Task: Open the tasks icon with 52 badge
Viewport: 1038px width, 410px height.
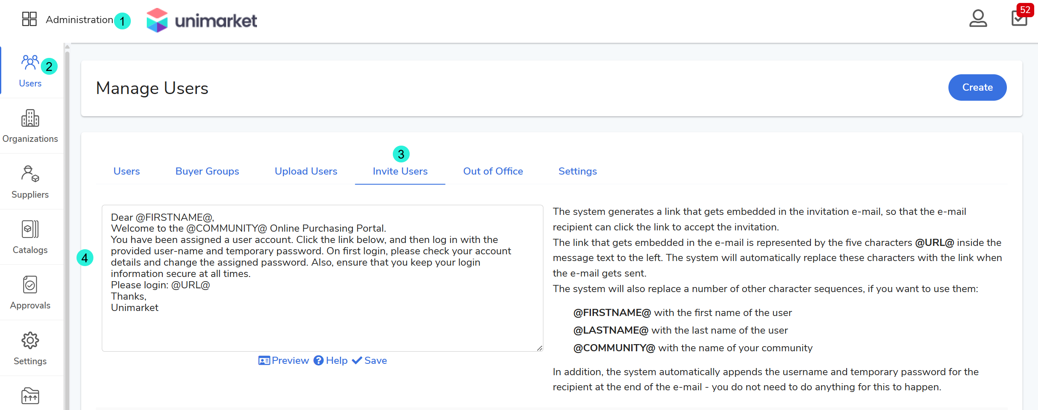Action: (x=1019, y=19)
